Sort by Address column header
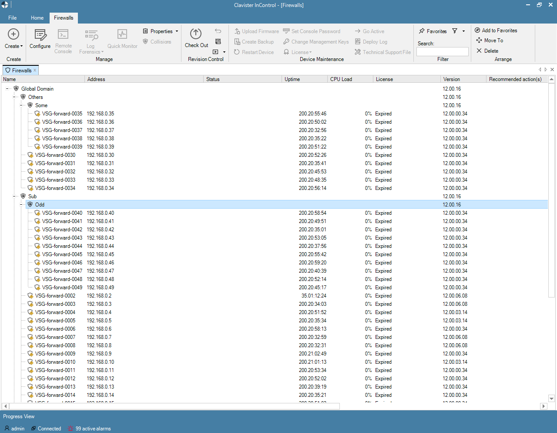Image resolution: width=557 pixels, height=433 pixels. 144,79
